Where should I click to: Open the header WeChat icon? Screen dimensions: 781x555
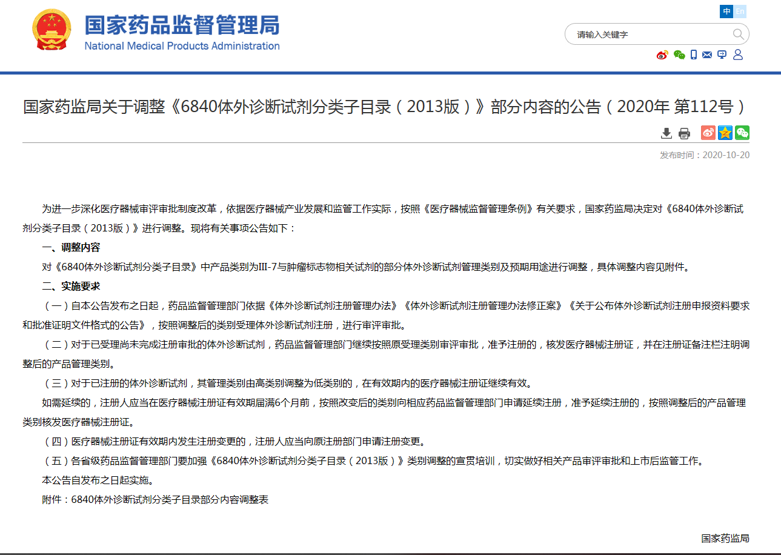pos(679,55)
